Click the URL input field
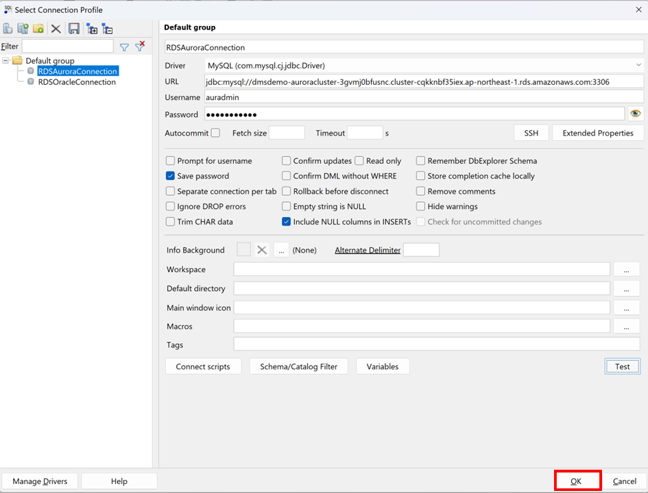The width and height of the screenshot is (648, 493). [424, 81]
